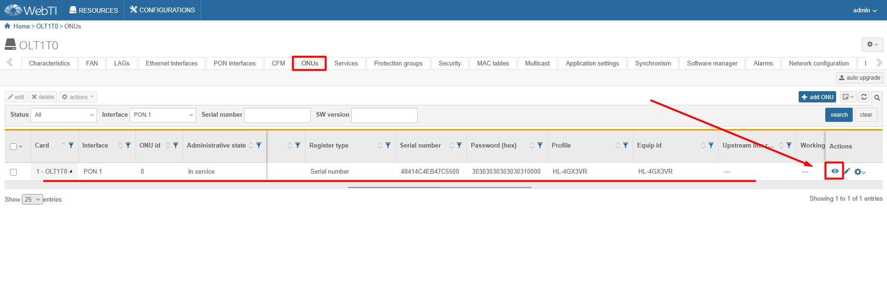Click the filter icon in the Serial number column

click(459, 146)
